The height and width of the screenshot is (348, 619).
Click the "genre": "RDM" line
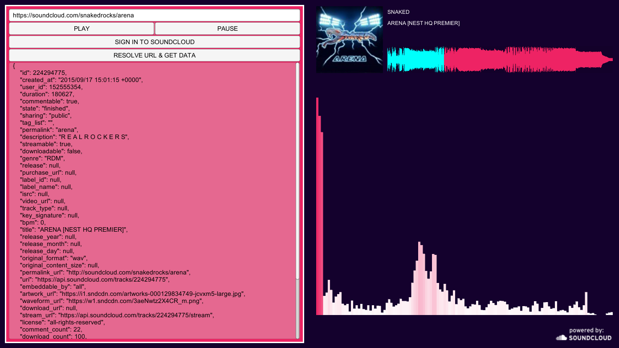43,158
